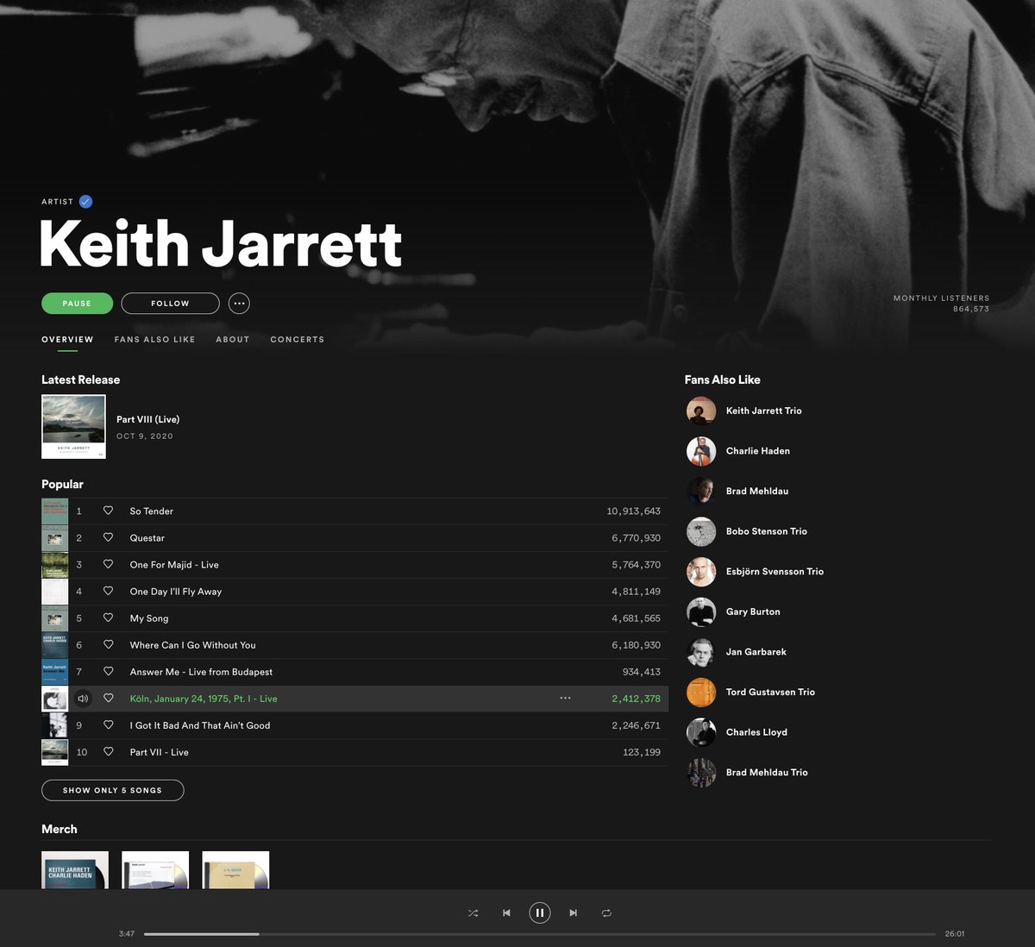The image size is (1035, 947).
Task: Open more options for the Köln track
Action: pos(565,698)
